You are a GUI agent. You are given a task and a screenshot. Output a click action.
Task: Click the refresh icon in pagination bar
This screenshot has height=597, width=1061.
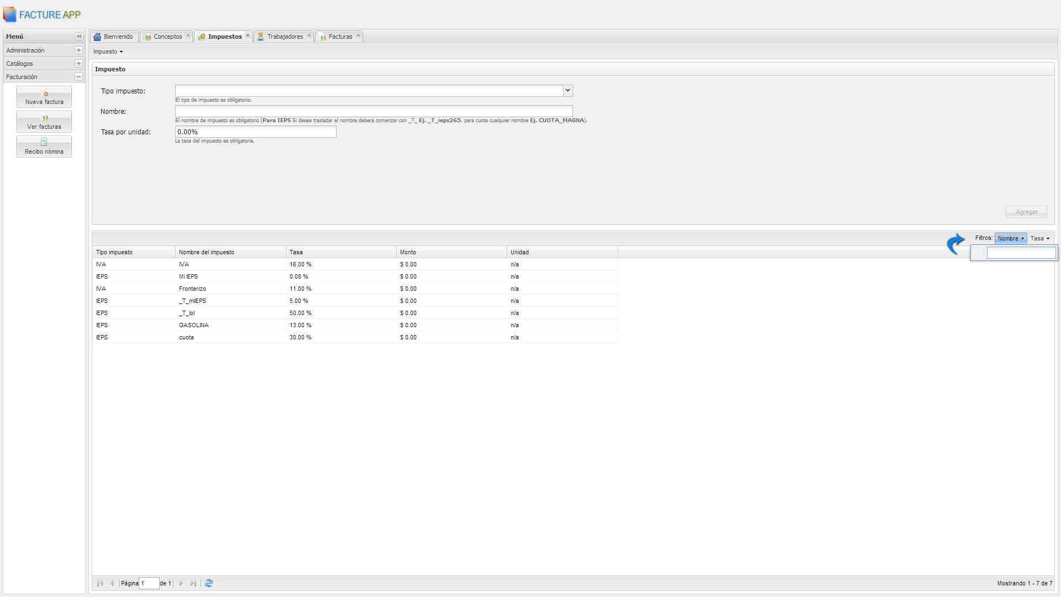tap(209, 583)
